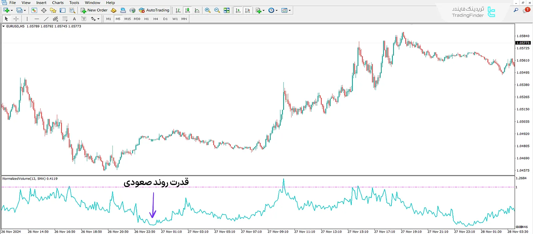Open the Strategy Tester icon
This screenshot has height=234, width=533.
pos(72,10)
